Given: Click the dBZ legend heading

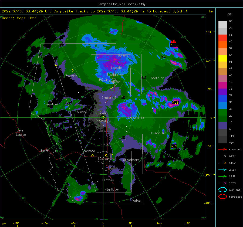Looking at the screenshot, I should point(229,14).
